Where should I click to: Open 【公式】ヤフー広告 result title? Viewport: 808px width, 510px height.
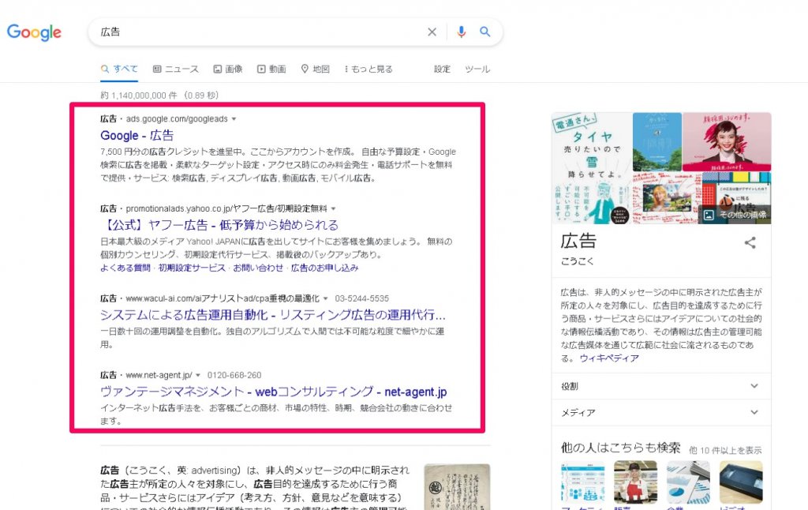tap(219, 225)
